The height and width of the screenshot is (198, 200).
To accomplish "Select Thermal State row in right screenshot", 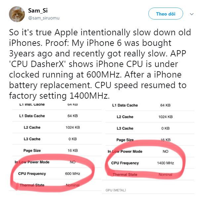I will click(x=142, y=175).
